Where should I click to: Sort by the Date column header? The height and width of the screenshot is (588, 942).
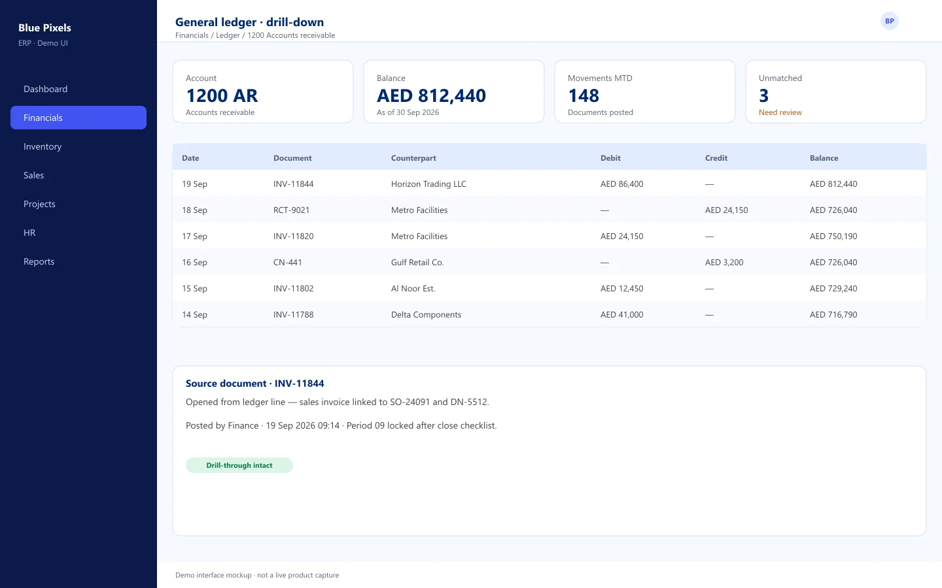coord(190,158)
